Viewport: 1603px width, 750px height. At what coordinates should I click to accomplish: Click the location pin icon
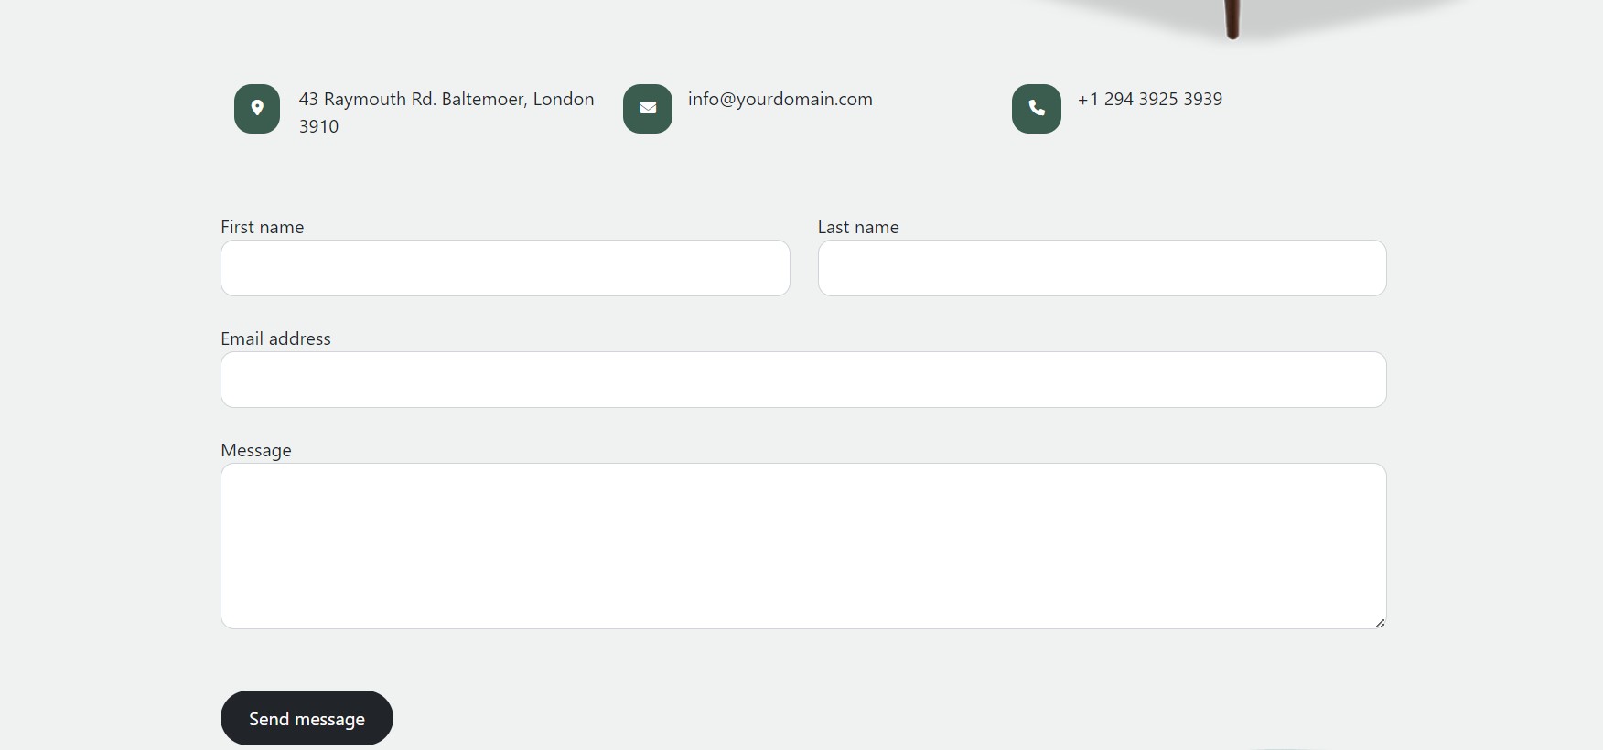(x=257, y=109)
